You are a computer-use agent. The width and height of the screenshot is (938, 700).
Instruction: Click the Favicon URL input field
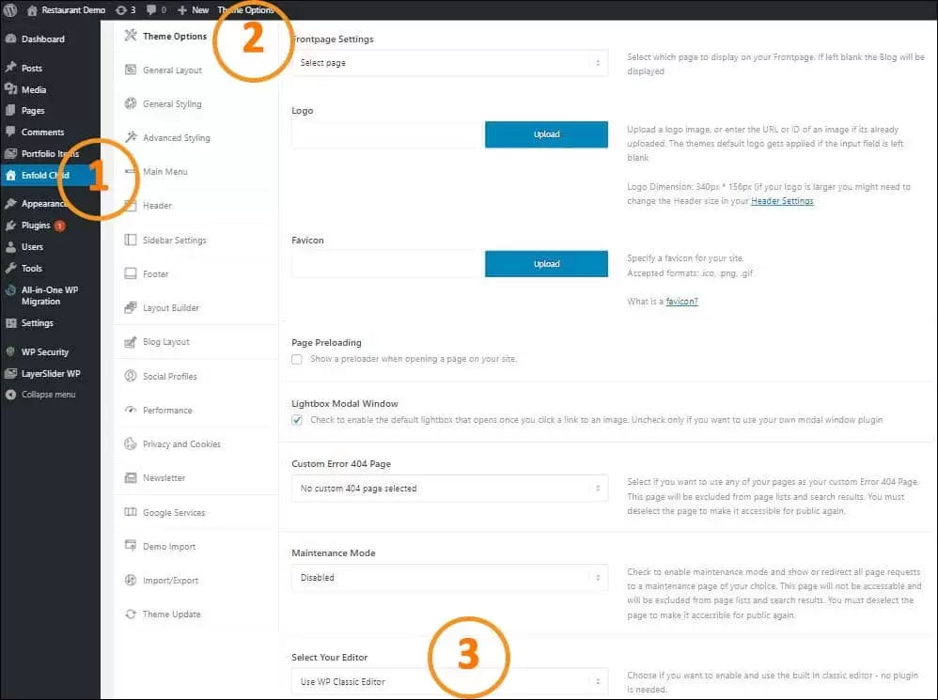click(386, 264)
